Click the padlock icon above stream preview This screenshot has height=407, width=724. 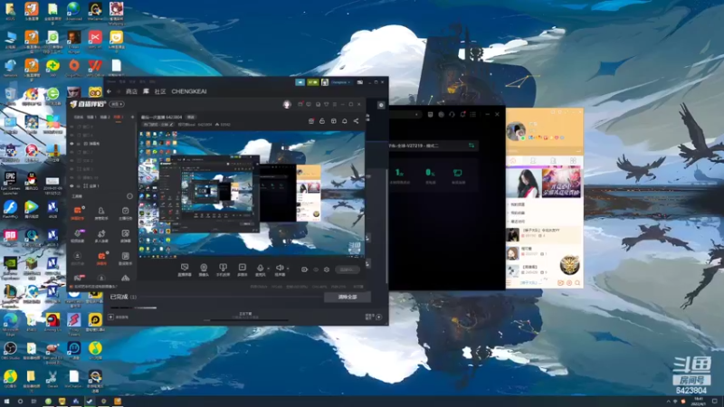pyautogui.click(x=322, y=121)
